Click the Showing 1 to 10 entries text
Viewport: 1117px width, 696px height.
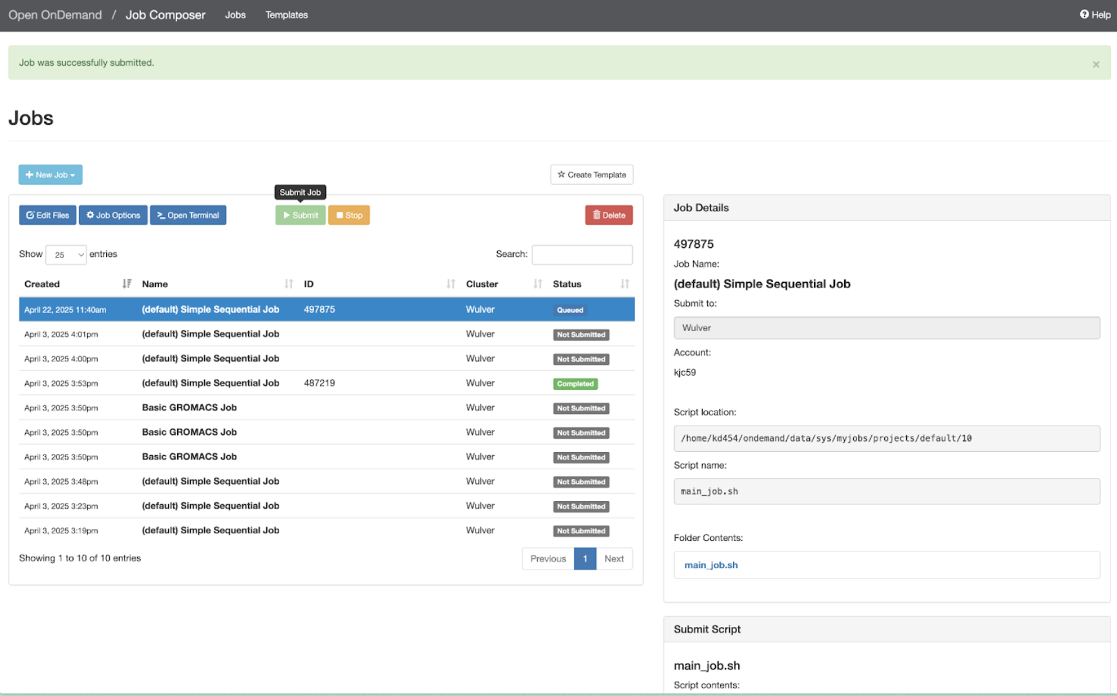click(x=80, y=558)
